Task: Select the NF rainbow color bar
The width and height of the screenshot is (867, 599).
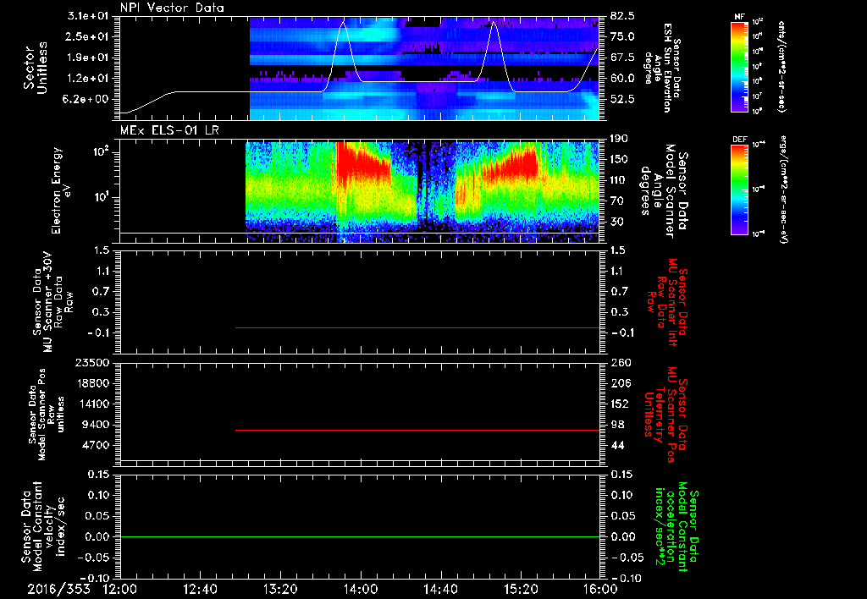Action: click(740, 66)
